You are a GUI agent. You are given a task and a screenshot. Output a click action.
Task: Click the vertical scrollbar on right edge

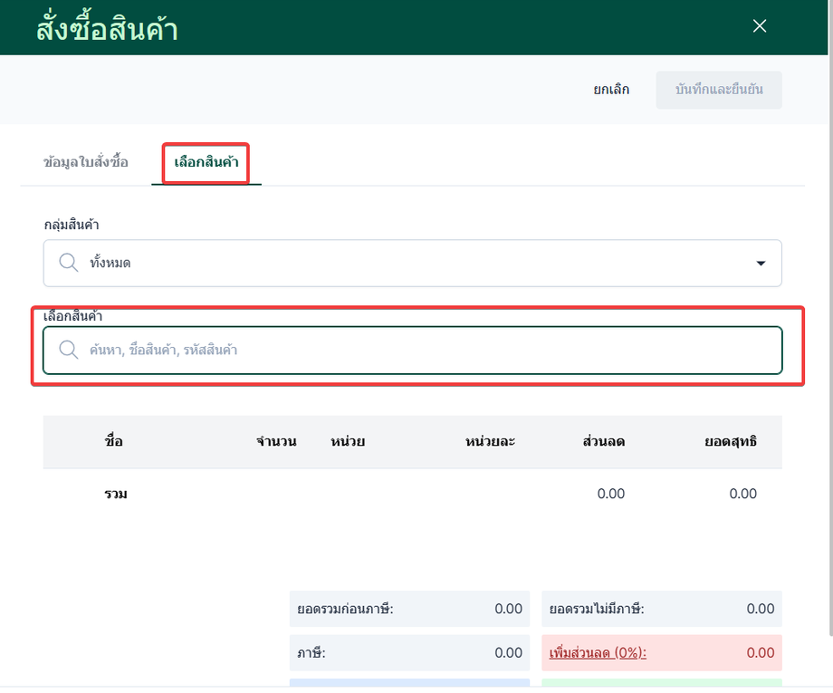pos(830,319)
